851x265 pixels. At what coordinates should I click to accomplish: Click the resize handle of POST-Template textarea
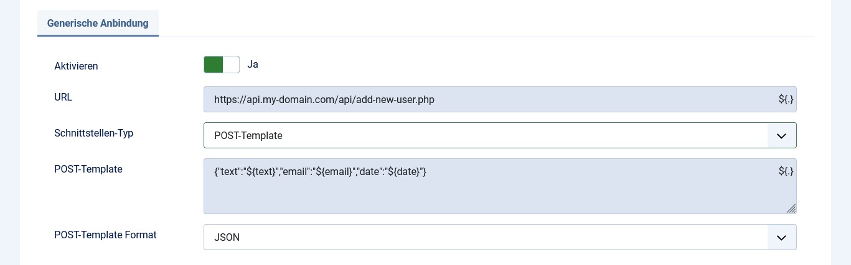point(791,209)
